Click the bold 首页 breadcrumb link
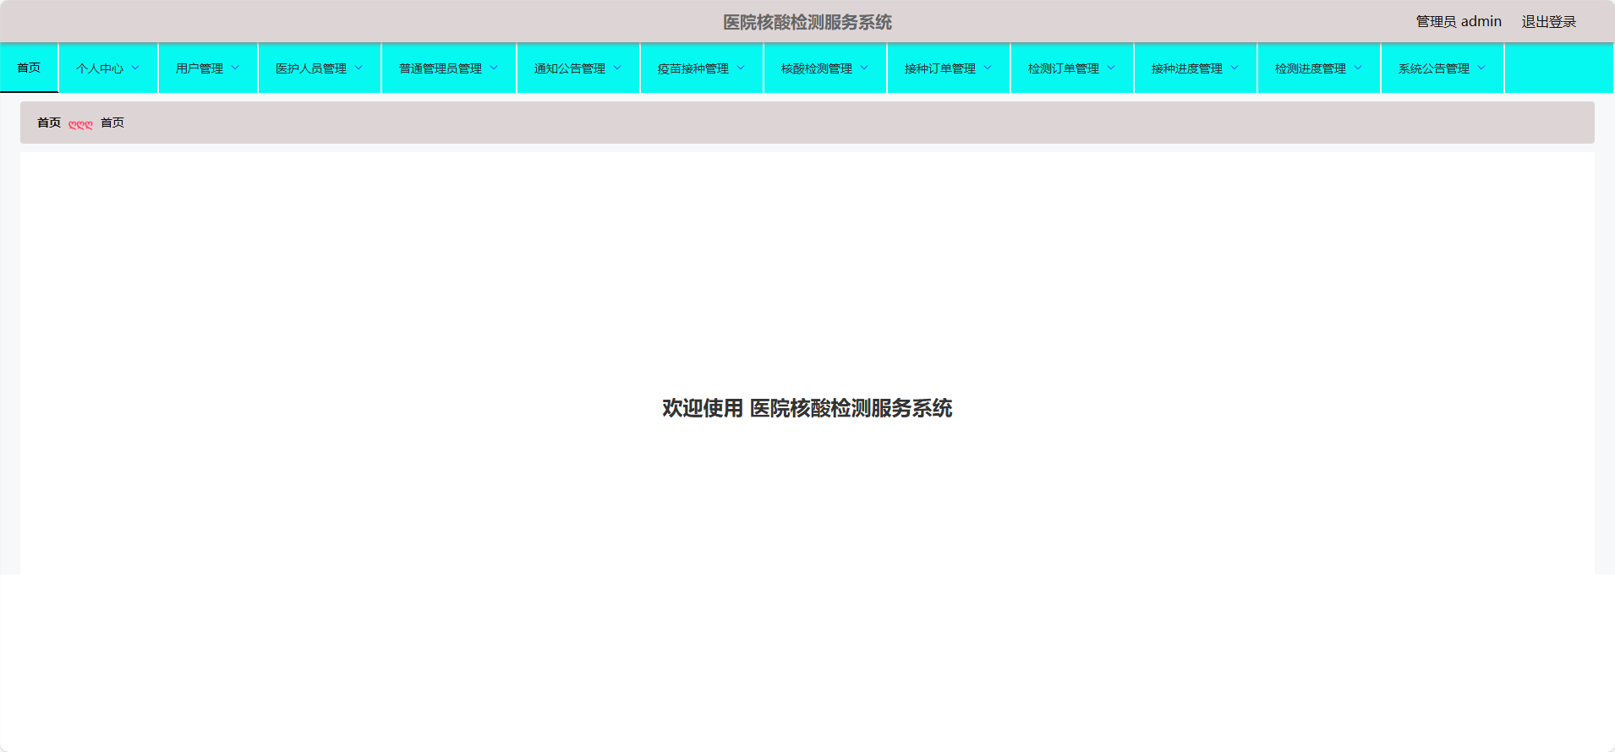The image size is (1615, 752). [x=49, y=123]
